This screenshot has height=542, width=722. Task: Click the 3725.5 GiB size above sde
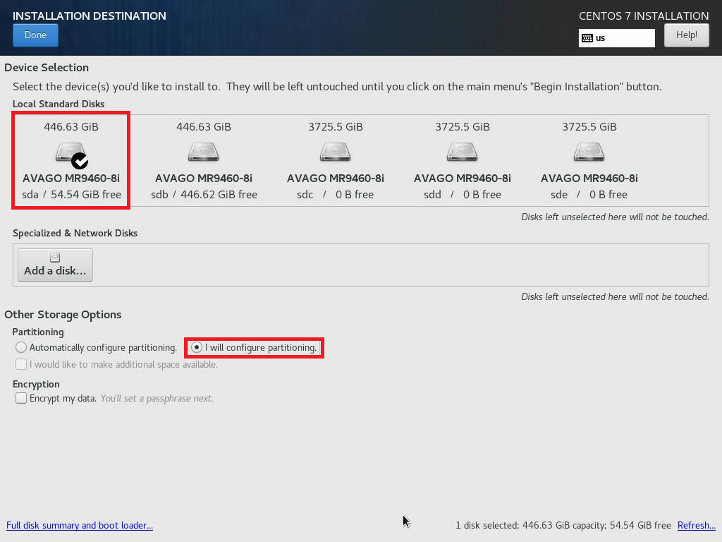click(589, 127)
